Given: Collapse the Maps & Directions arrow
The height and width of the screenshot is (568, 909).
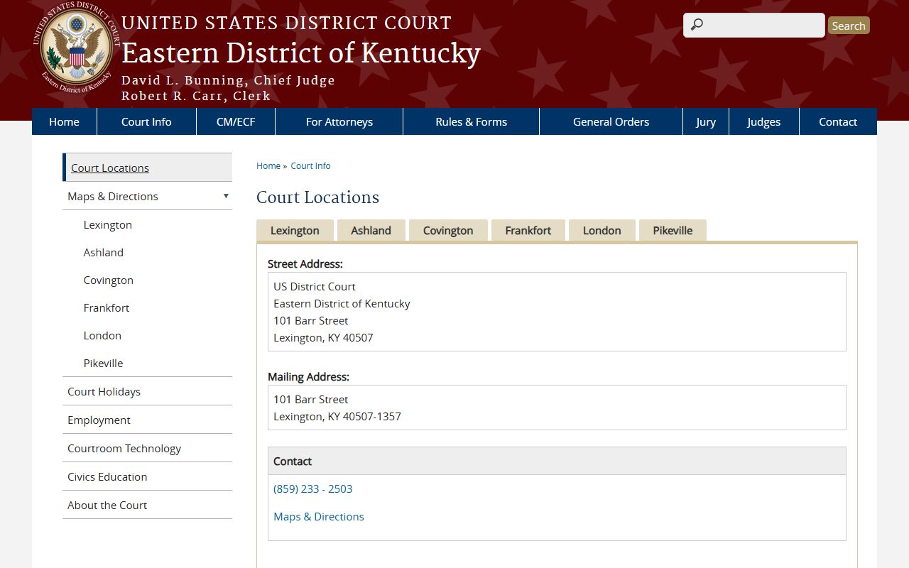Looking at the screenshot, I should (x=226, y=196).
